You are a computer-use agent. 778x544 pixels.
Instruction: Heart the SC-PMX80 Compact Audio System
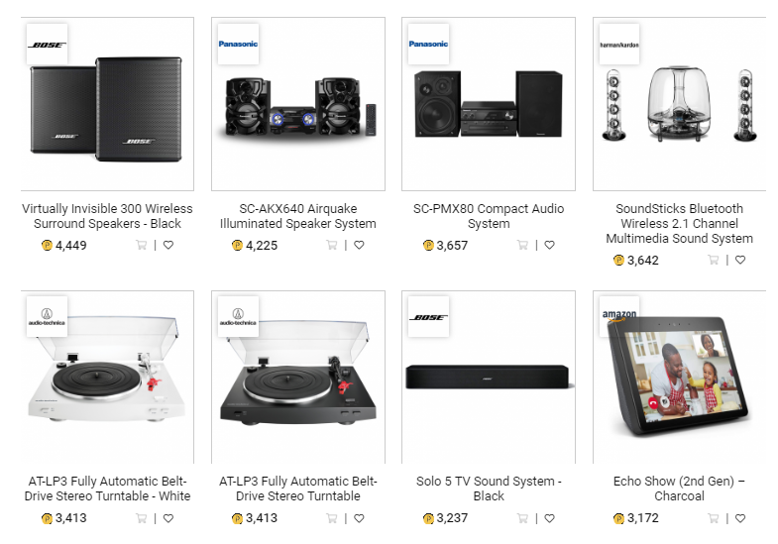coord(549,245)
